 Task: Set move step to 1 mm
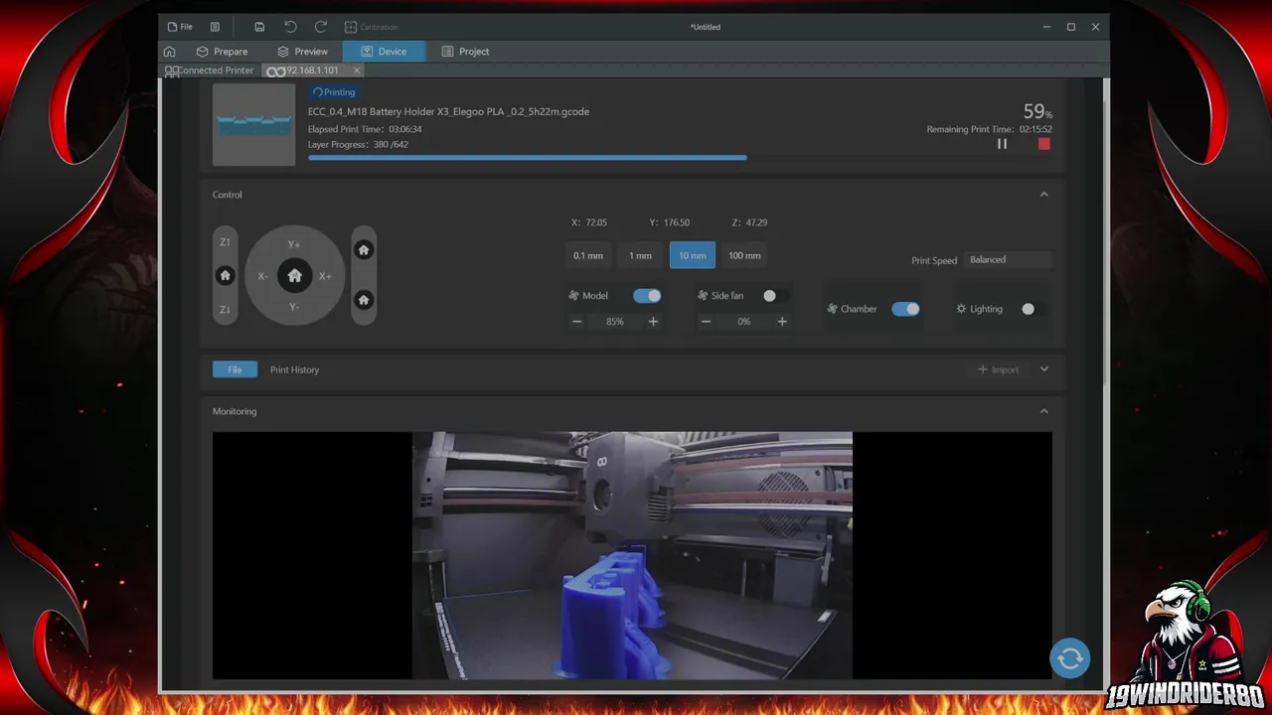640,255
